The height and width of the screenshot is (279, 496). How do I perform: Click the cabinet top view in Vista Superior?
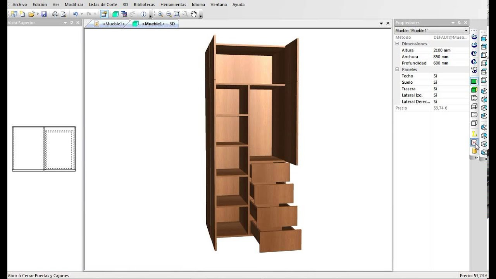[44, 149]
